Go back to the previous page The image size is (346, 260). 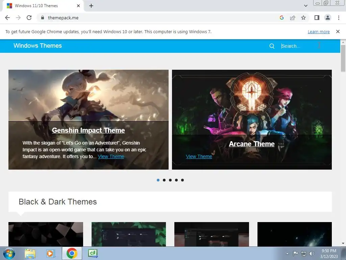pos(7,18)
